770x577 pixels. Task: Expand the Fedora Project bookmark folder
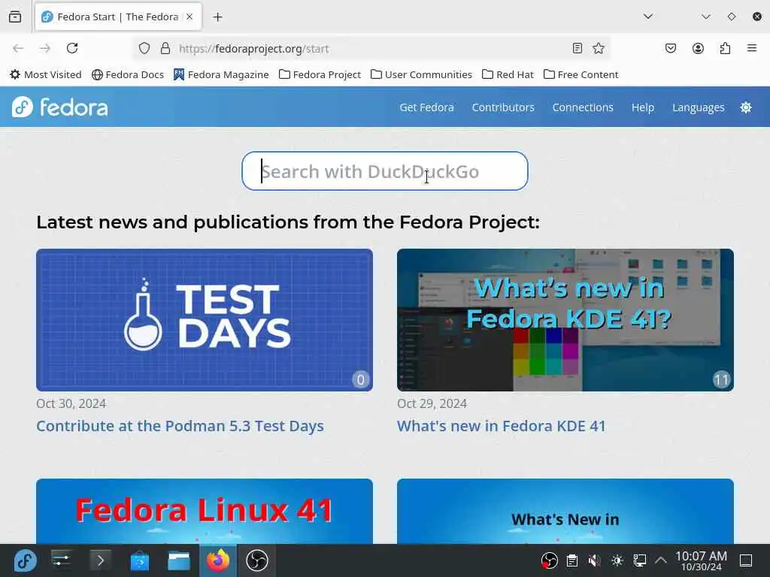[x=320, y=74]
